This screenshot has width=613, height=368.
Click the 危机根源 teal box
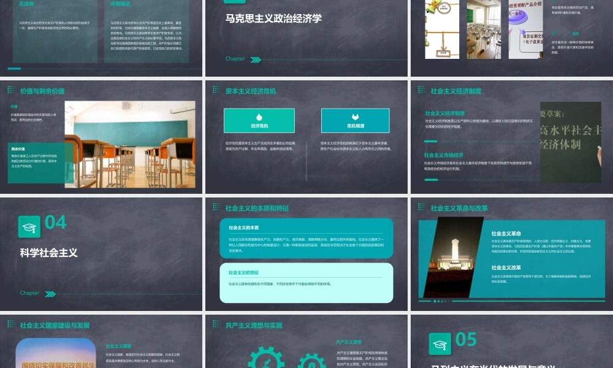click(356, 120)
